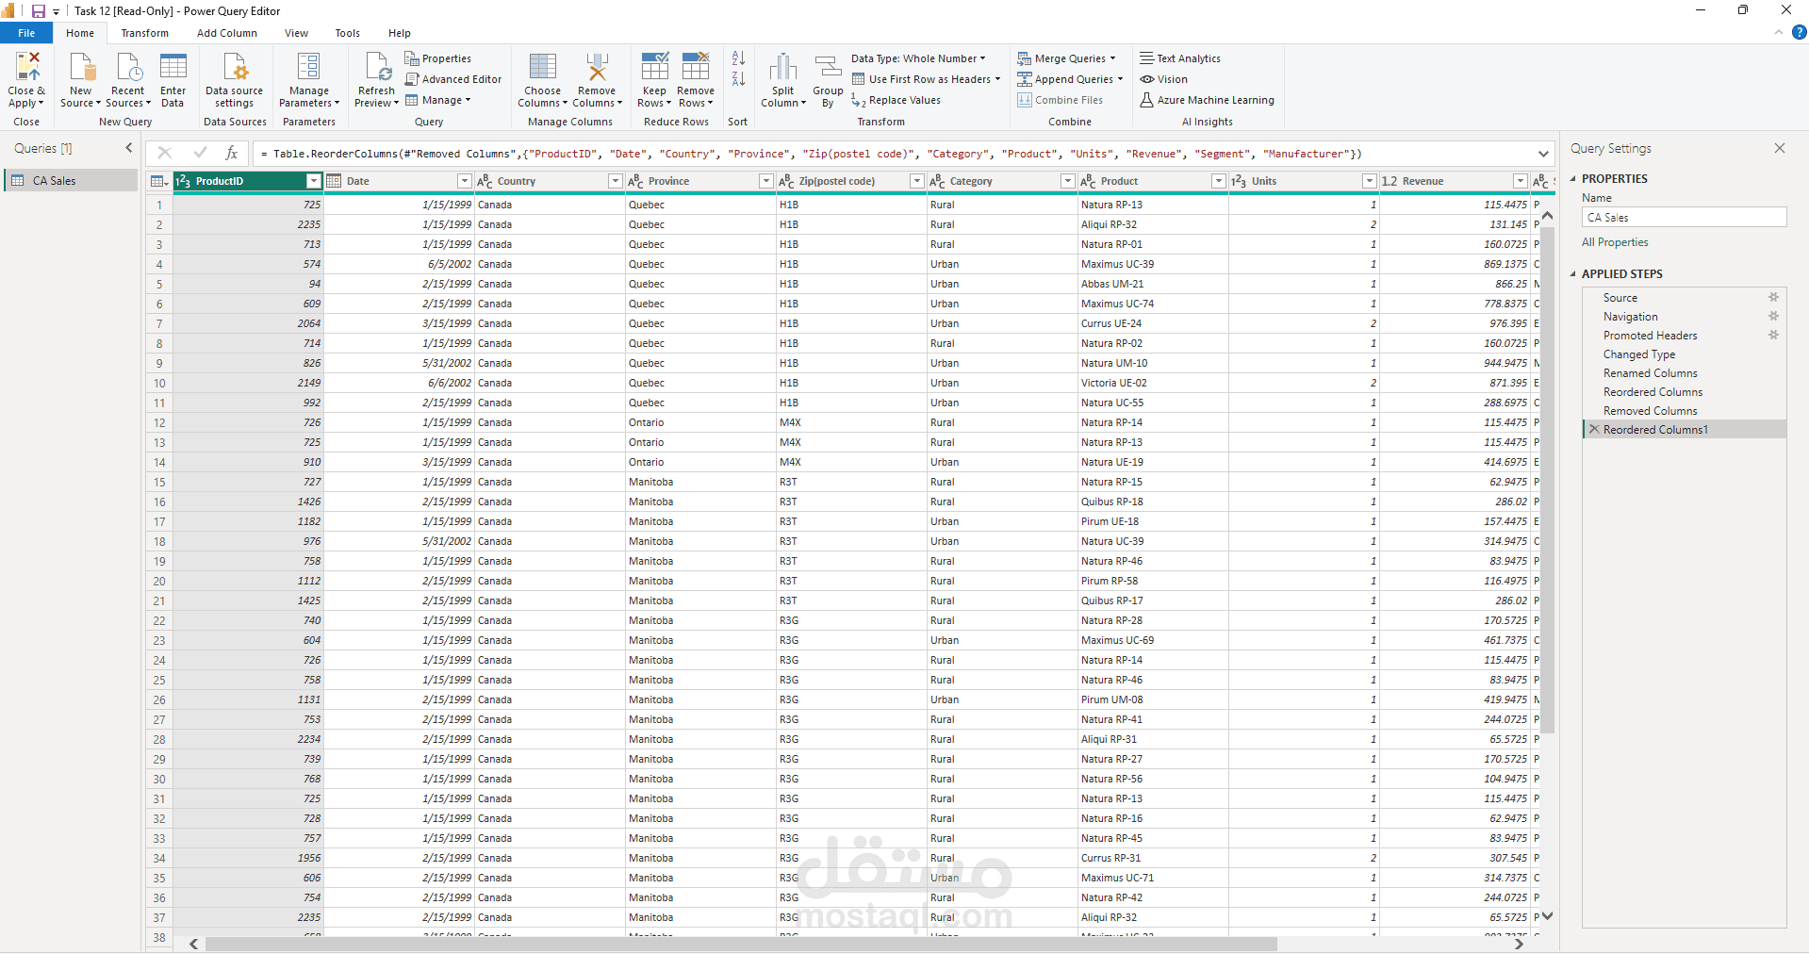Select the Split Column tool
Viewport: 1809px width, 954px height.
(x=782, y=66)
